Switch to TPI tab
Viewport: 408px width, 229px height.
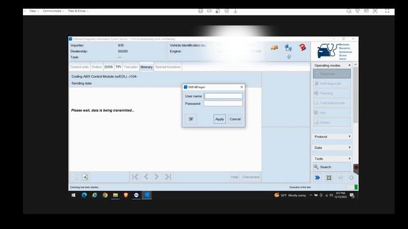coord(118,67)
